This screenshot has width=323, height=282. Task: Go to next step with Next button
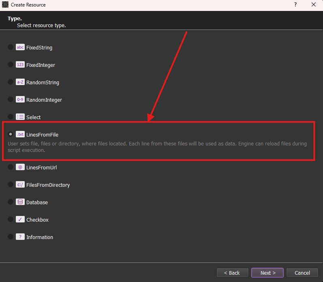coord(267,273)
